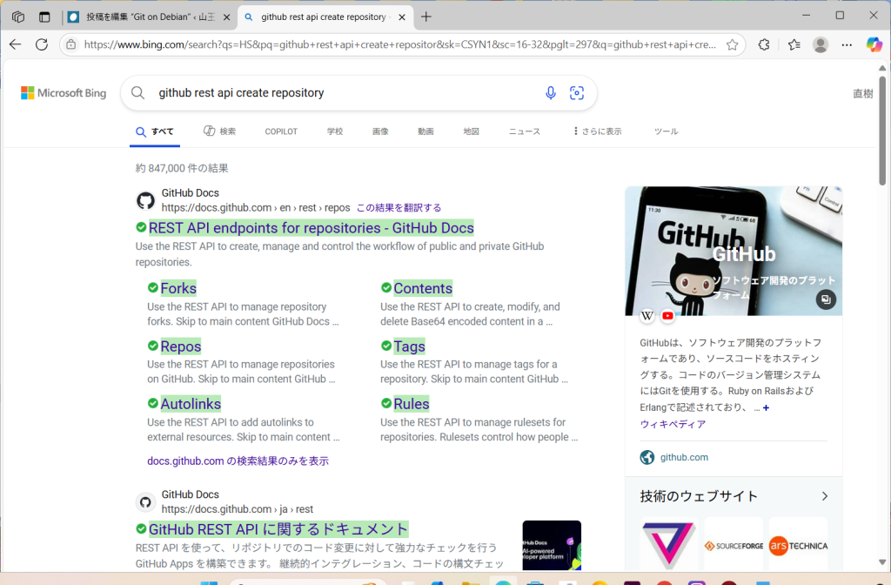Open visual search with the camera icon
Screen dimensions: 891x585
(x=577, y=92)
